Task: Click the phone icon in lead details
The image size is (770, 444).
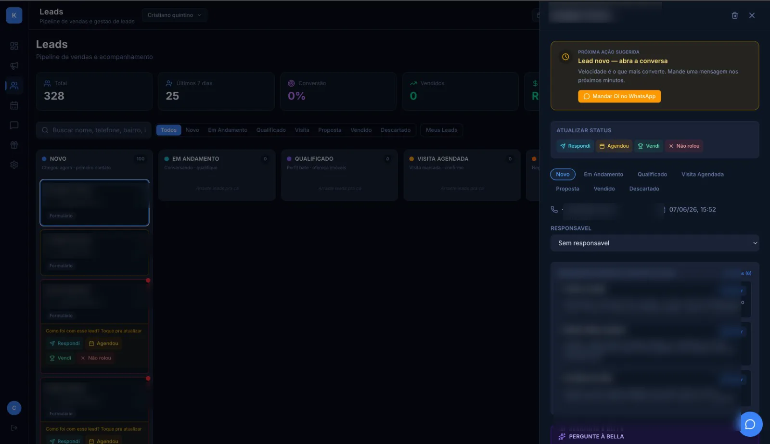Action: coord(554,209)
